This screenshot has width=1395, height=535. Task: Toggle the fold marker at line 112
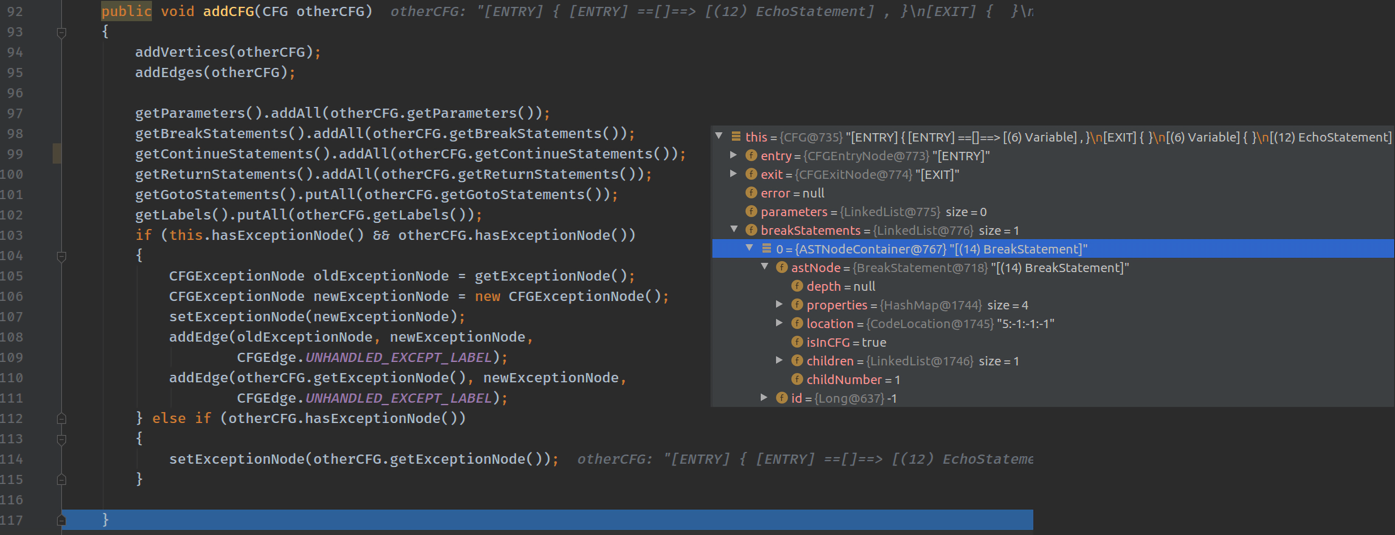(61, 419)
